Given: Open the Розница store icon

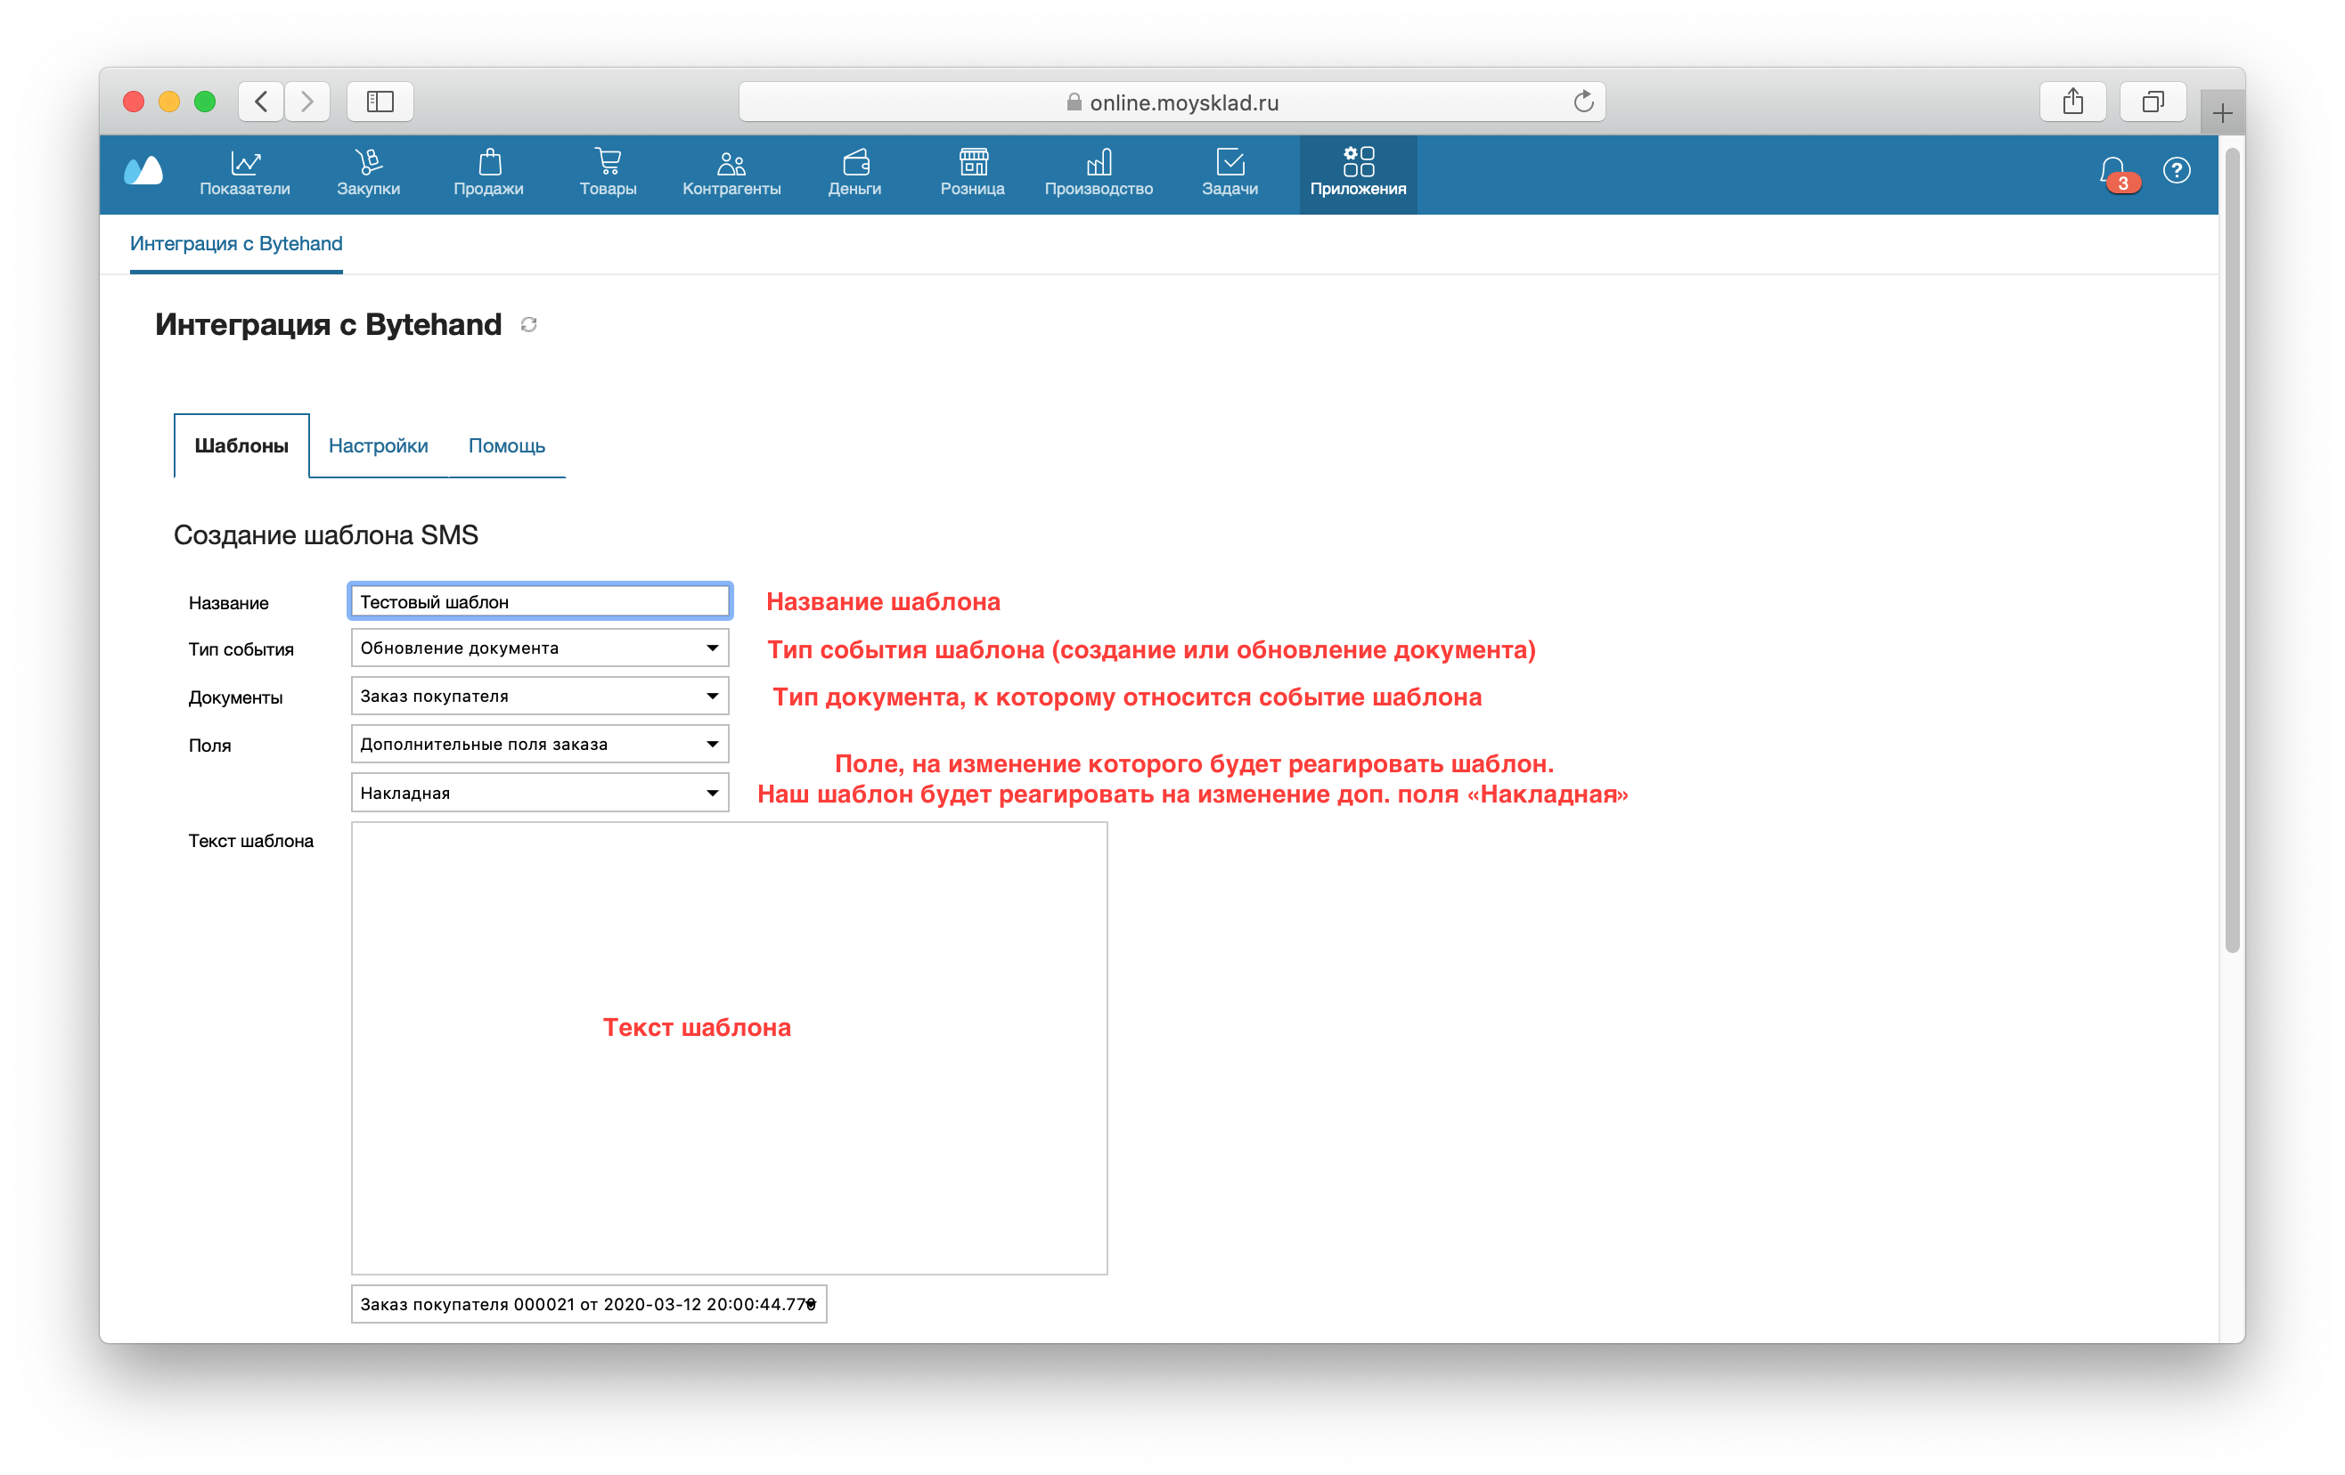Looking at the screenshot, I should 973,161.
